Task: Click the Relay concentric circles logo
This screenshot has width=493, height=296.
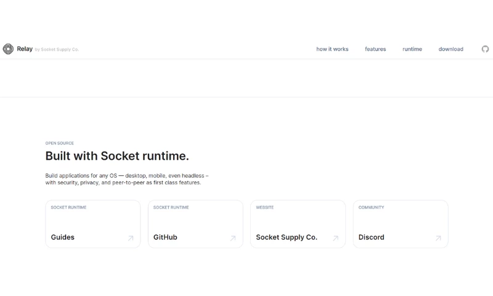Action: (8, 49)
